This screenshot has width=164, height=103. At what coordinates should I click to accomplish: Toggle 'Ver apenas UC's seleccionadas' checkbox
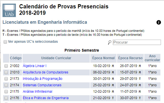pos(5,42)
